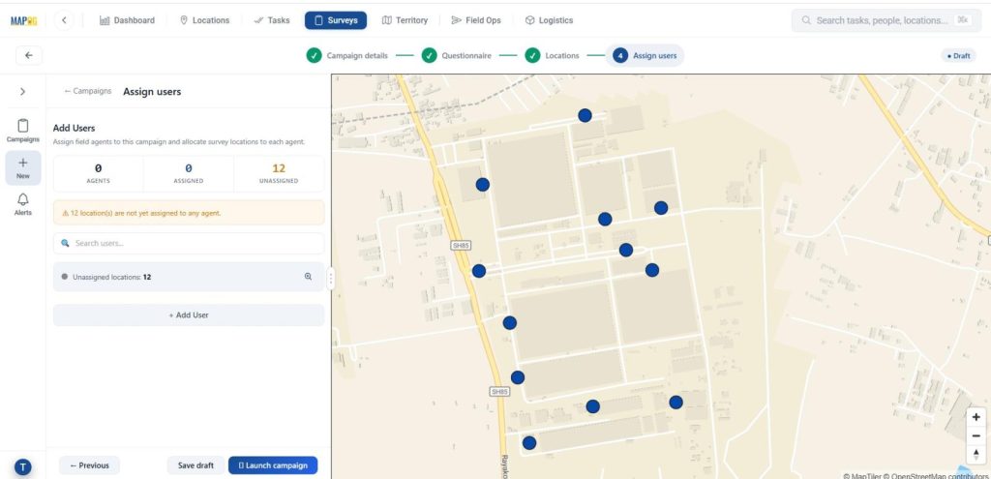Viewport: 991px width, 479px height.
Task: Go to Campaign details step
Action: 347,55
